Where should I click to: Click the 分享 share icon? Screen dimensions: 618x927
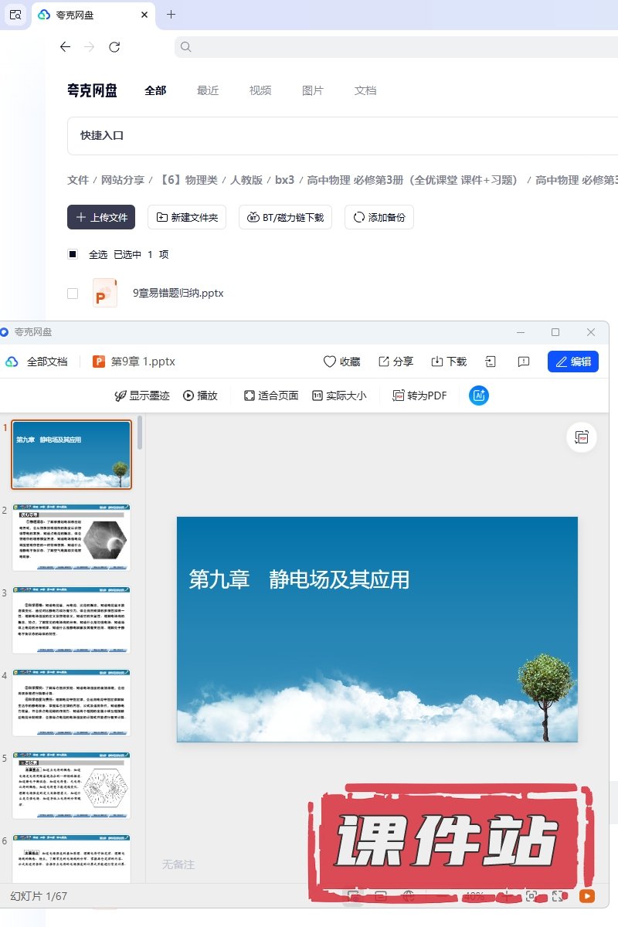[x=384, y=362]
